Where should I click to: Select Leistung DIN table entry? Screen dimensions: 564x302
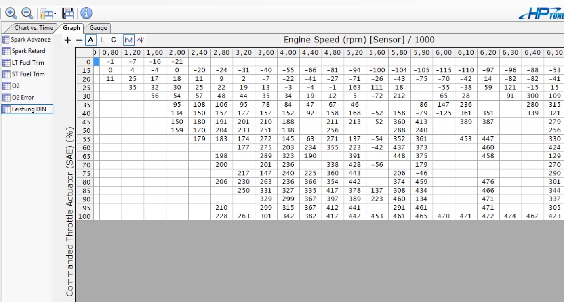(x=29, y=109)
